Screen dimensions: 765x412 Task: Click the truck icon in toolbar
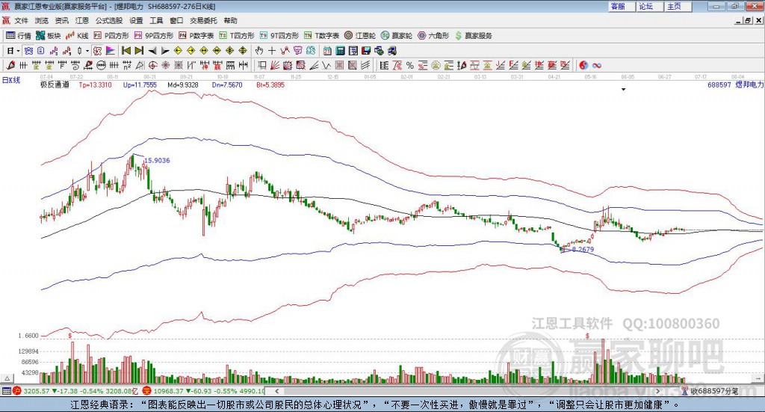(x=392, y=51)
